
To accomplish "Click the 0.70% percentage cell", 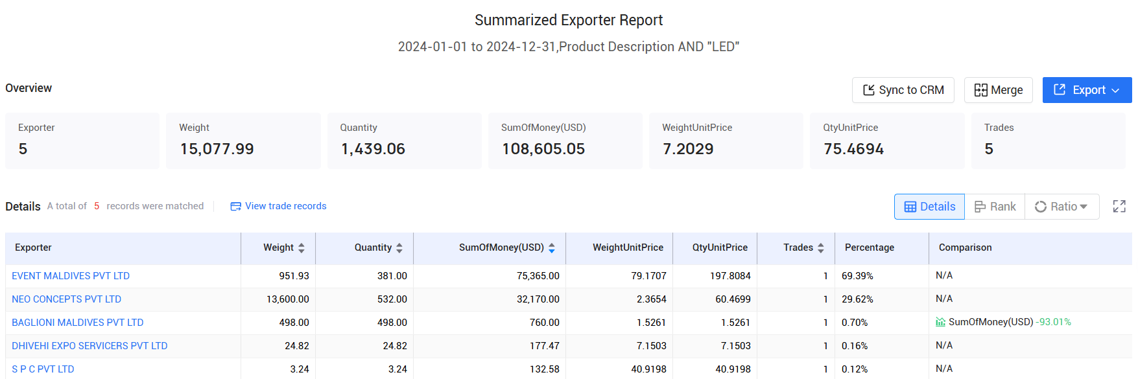I will [x=882, y=323].
